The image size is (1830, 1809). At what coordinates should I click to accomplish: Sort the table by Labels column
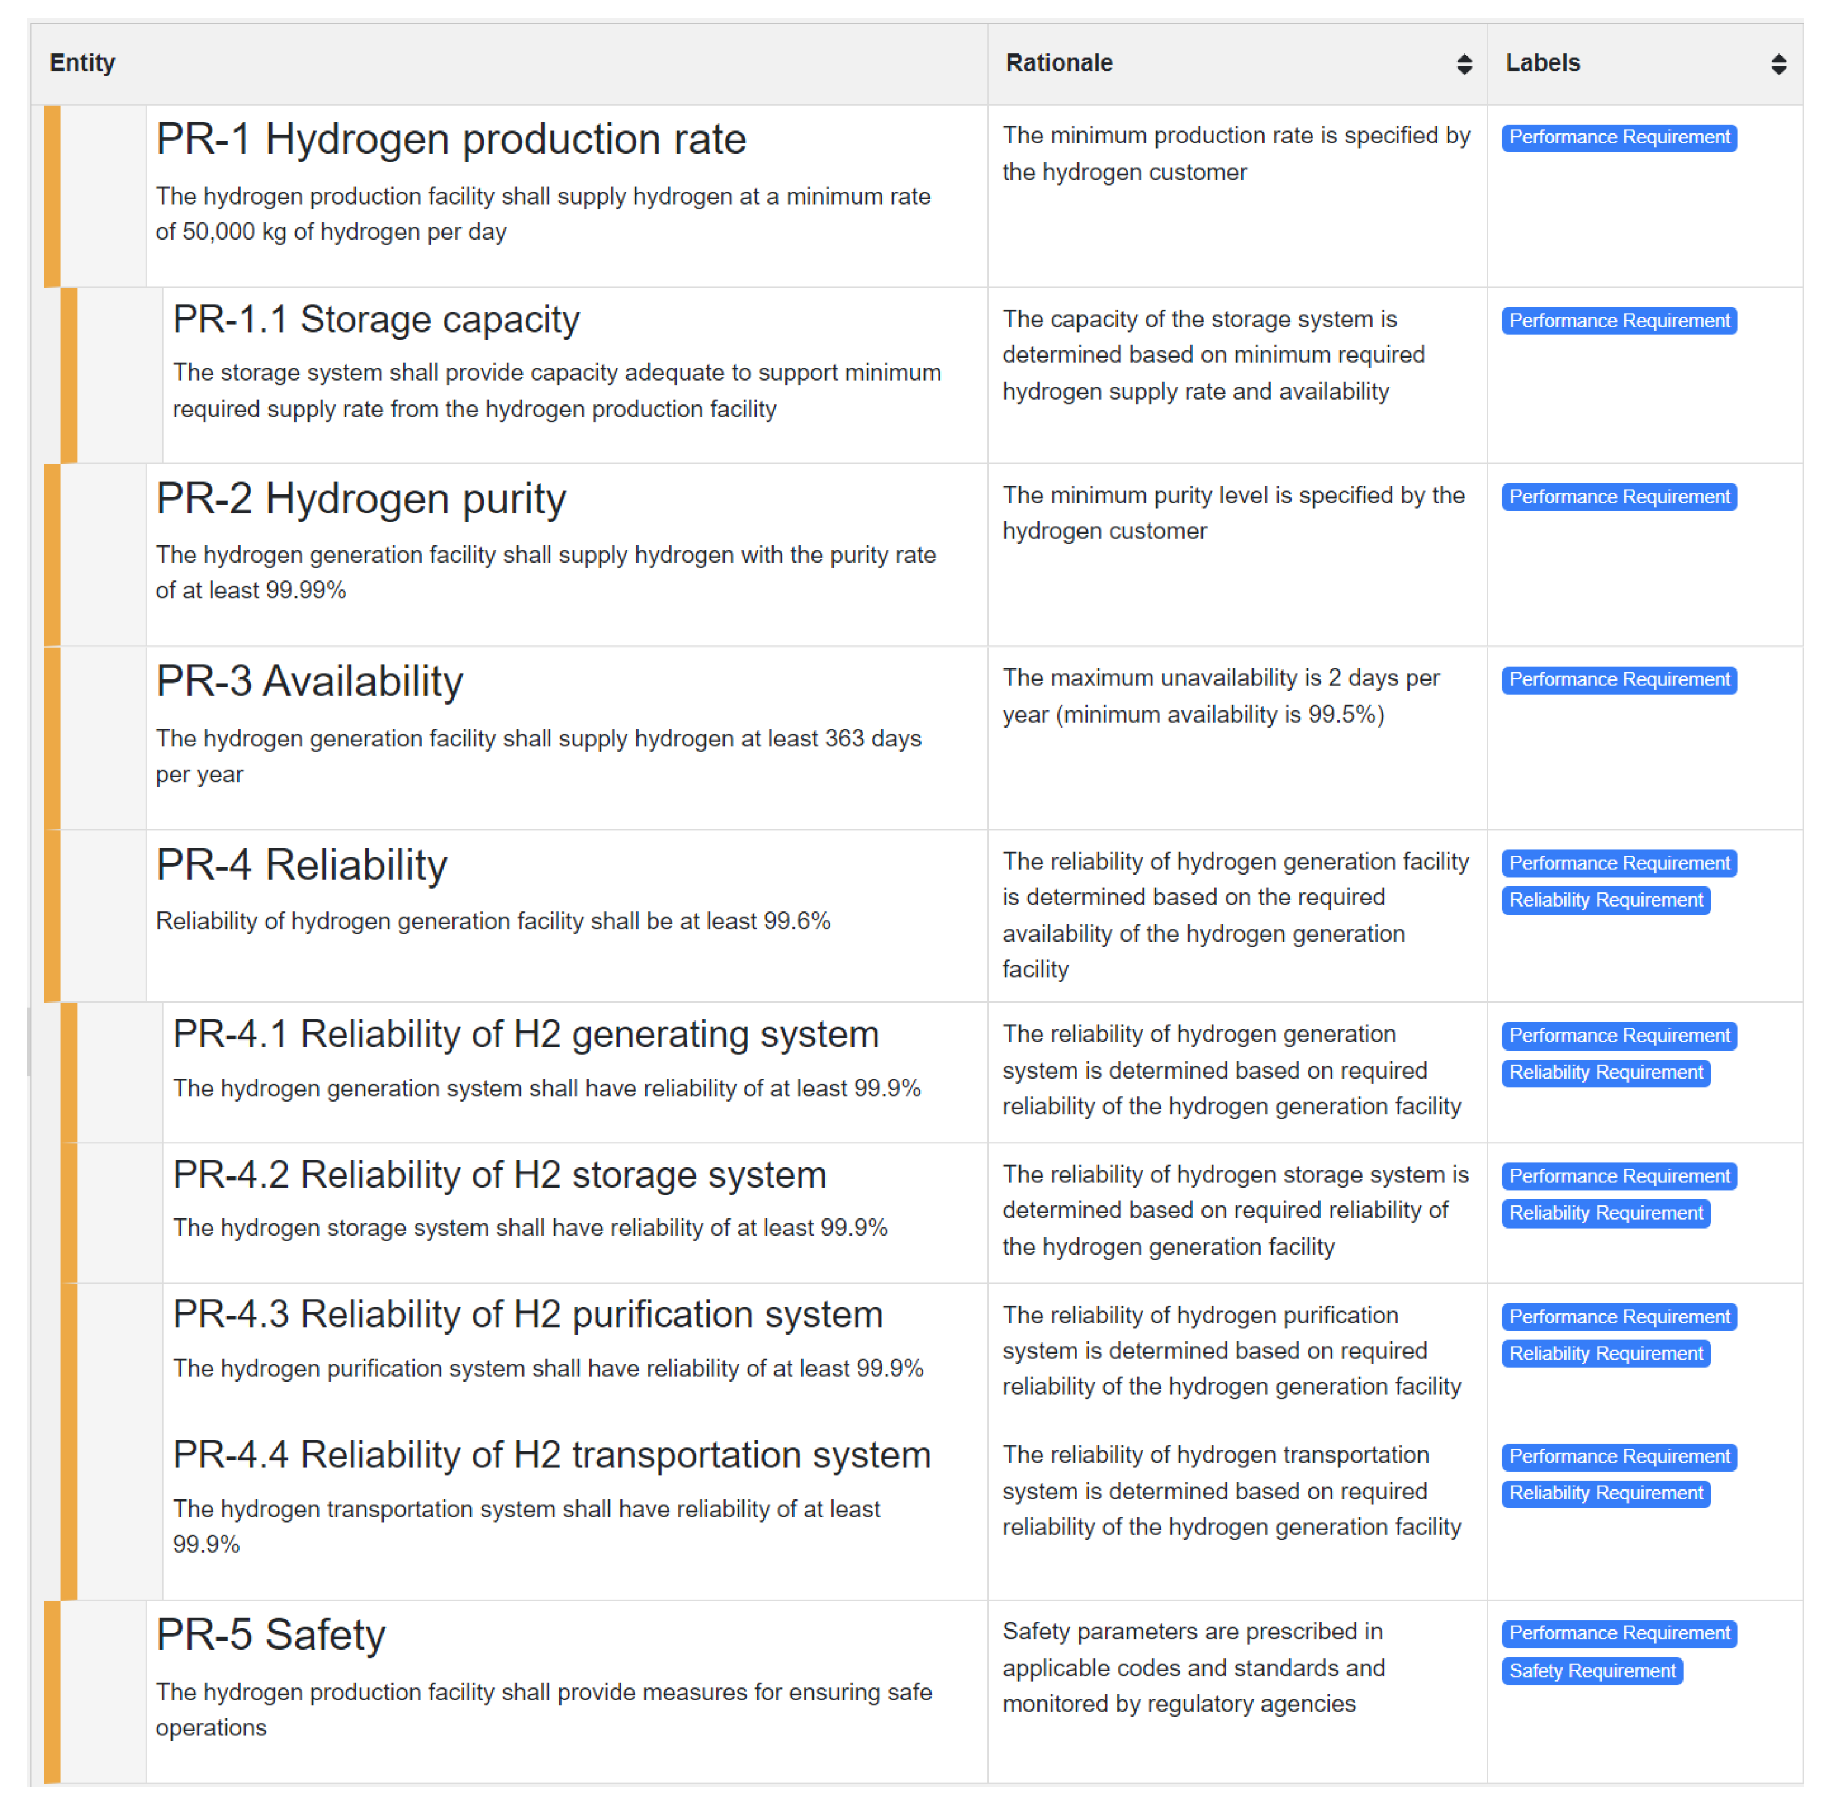1778,63
